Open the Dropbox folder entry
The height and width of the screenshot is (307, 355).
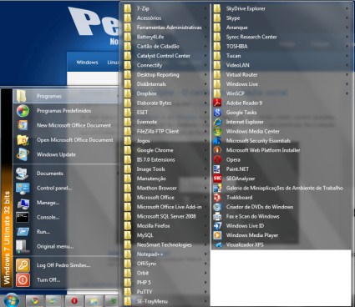(x=165, y=93)
